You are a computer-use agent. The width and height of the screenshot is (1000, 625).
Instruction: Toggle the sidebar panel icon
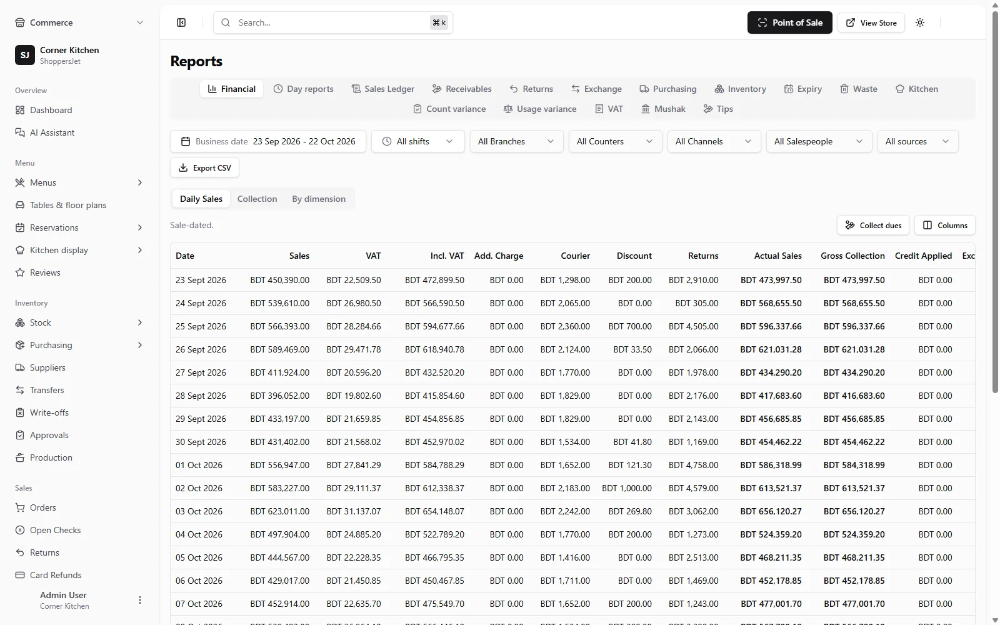181,22
